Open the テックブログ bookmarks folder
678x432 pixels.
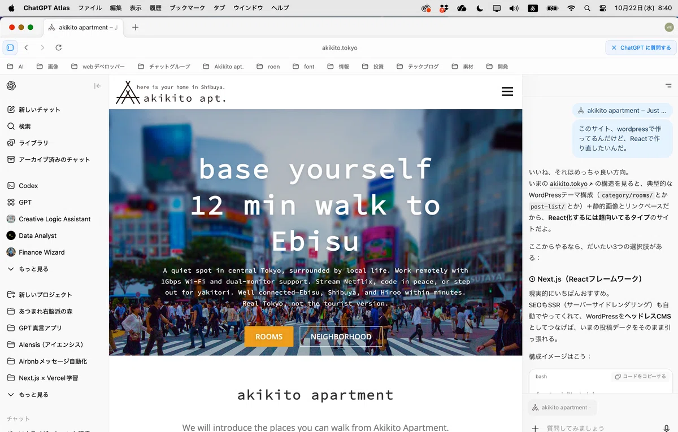[x=418, y=67]
